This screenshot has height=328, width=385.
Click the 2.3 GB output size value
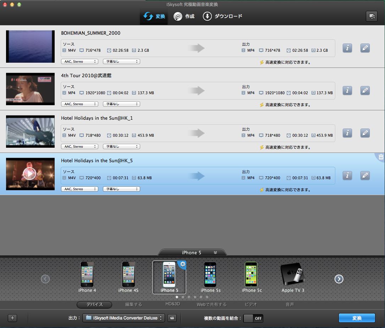coord(322,50)
